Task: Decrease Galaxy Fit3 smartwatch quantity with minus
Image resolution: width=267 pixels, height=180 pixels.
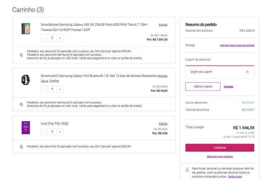Action: pos(44,89)
